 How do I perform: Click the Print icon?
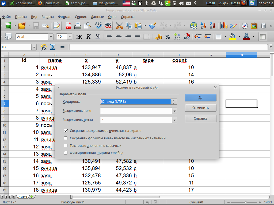[78, 26]
